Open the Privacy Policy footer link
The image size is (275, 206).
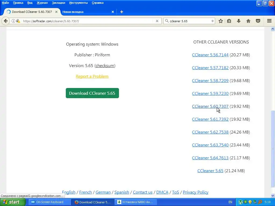[x=196, y=192]
